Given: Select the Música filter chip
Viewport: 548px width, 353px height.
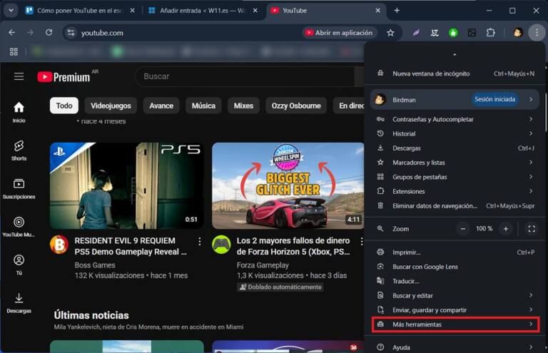Looking at the screenshot, I should click(x=203, y=106).
